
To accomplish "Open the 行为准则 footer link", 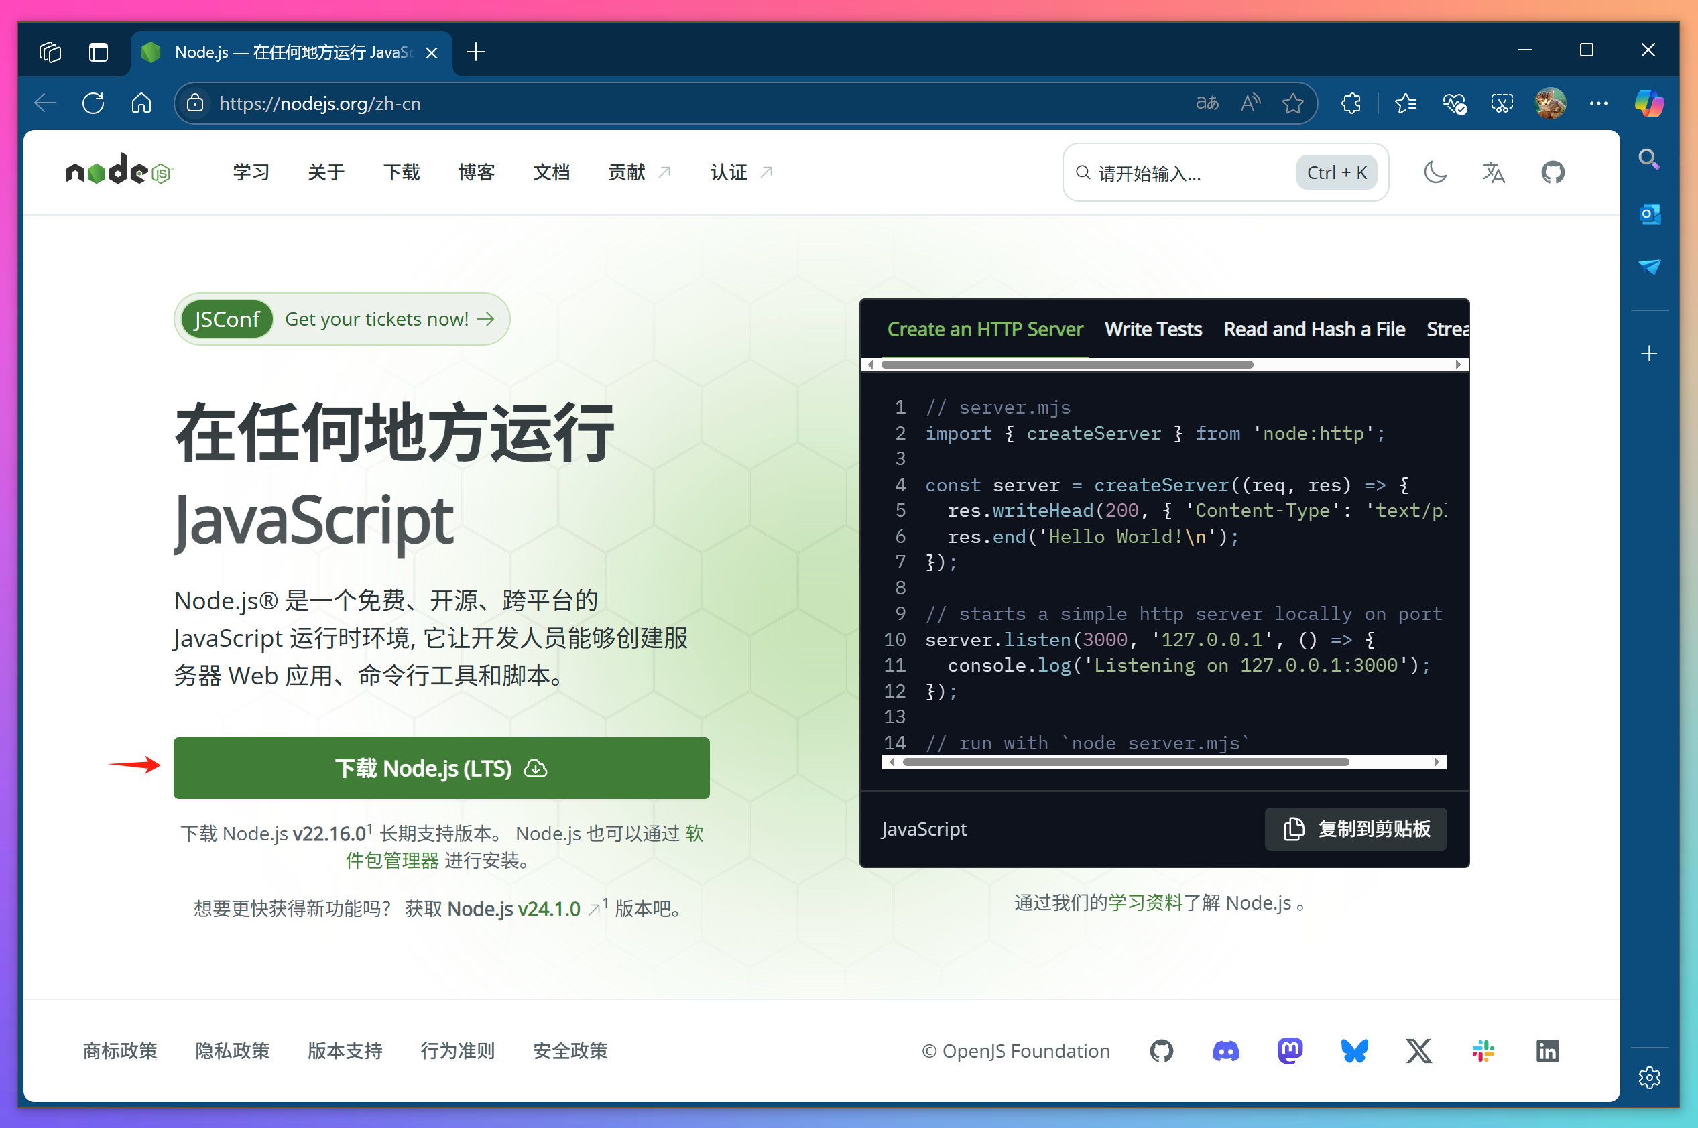I will click(456, 1051).
